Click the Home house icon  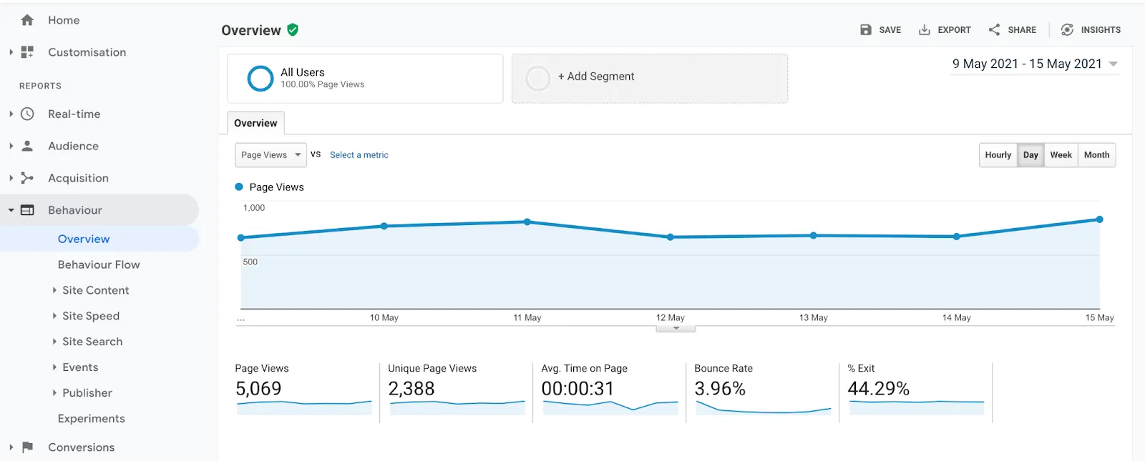pyautogui.click(x=27, y=20)
